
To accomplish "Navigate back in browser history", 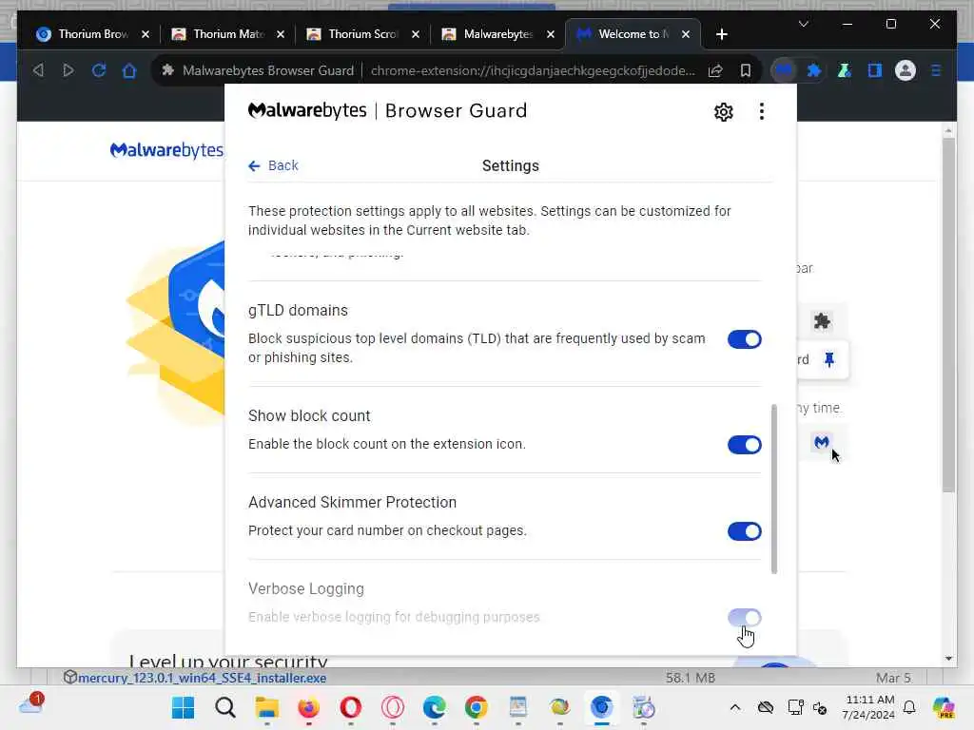I will [38, 70].
